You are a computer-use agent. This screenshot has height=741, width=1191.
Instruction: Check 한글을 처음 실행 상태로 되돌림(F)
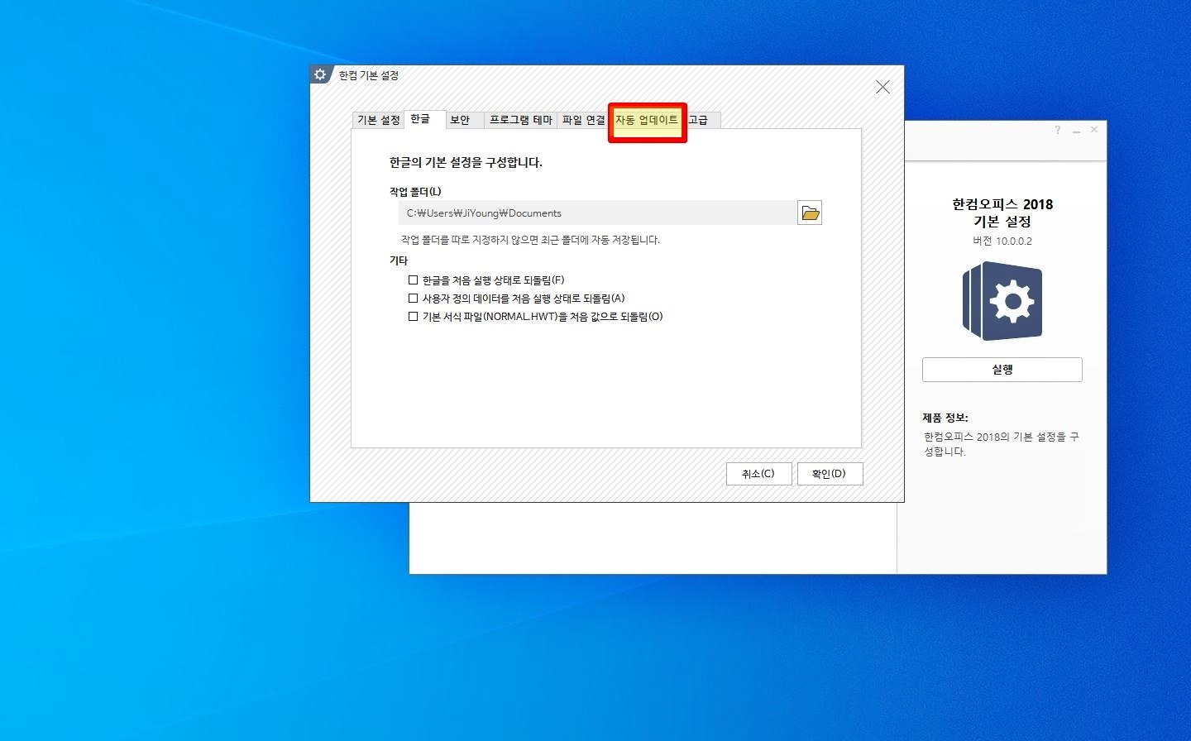(x=486, y=280)
